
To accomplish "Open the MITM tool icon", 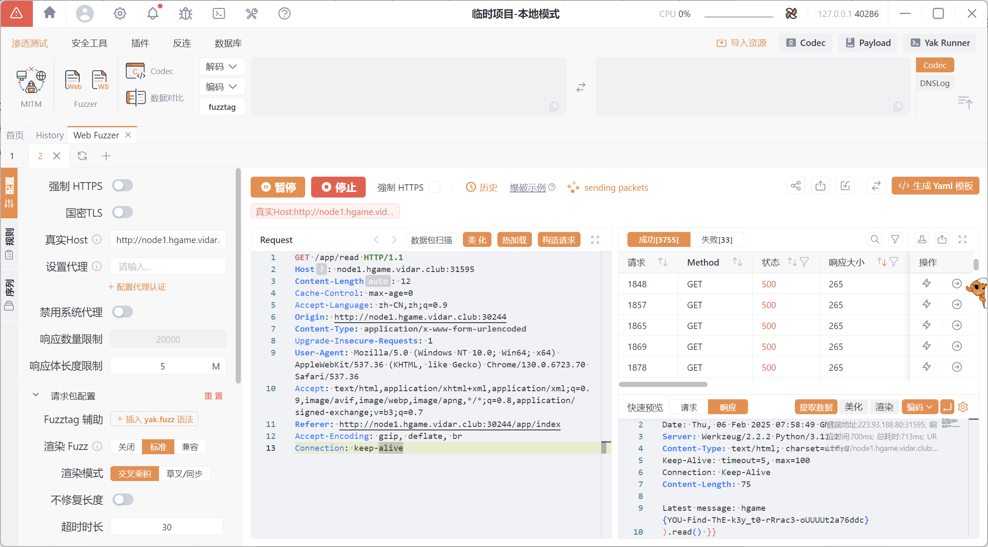I will click(x=31, y=81).
